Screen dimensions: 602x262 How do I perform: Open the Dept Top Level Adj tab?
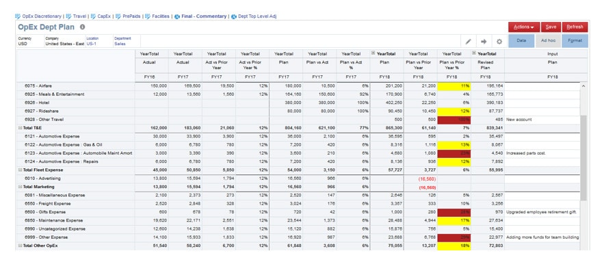point(257,16)
